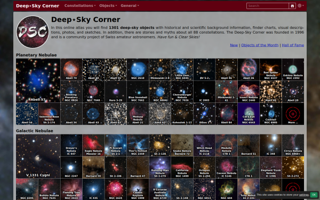This screenshot has width=320, height=200.
Task: Click the round DSC logo image
Action: click(x=33, y=32)
